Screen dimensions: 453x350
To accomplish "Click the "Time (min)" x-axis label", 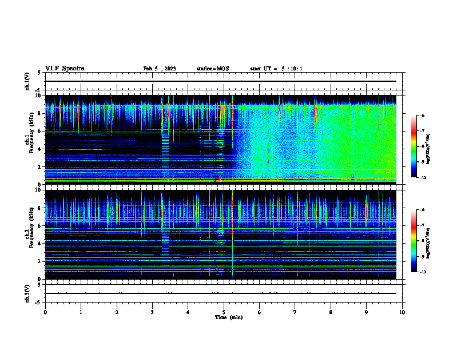I will [x=229, y=317].
